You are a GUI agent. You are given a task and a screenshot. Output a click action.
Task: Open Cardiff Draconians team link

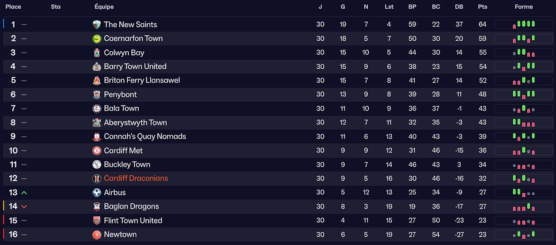point(136,179)
